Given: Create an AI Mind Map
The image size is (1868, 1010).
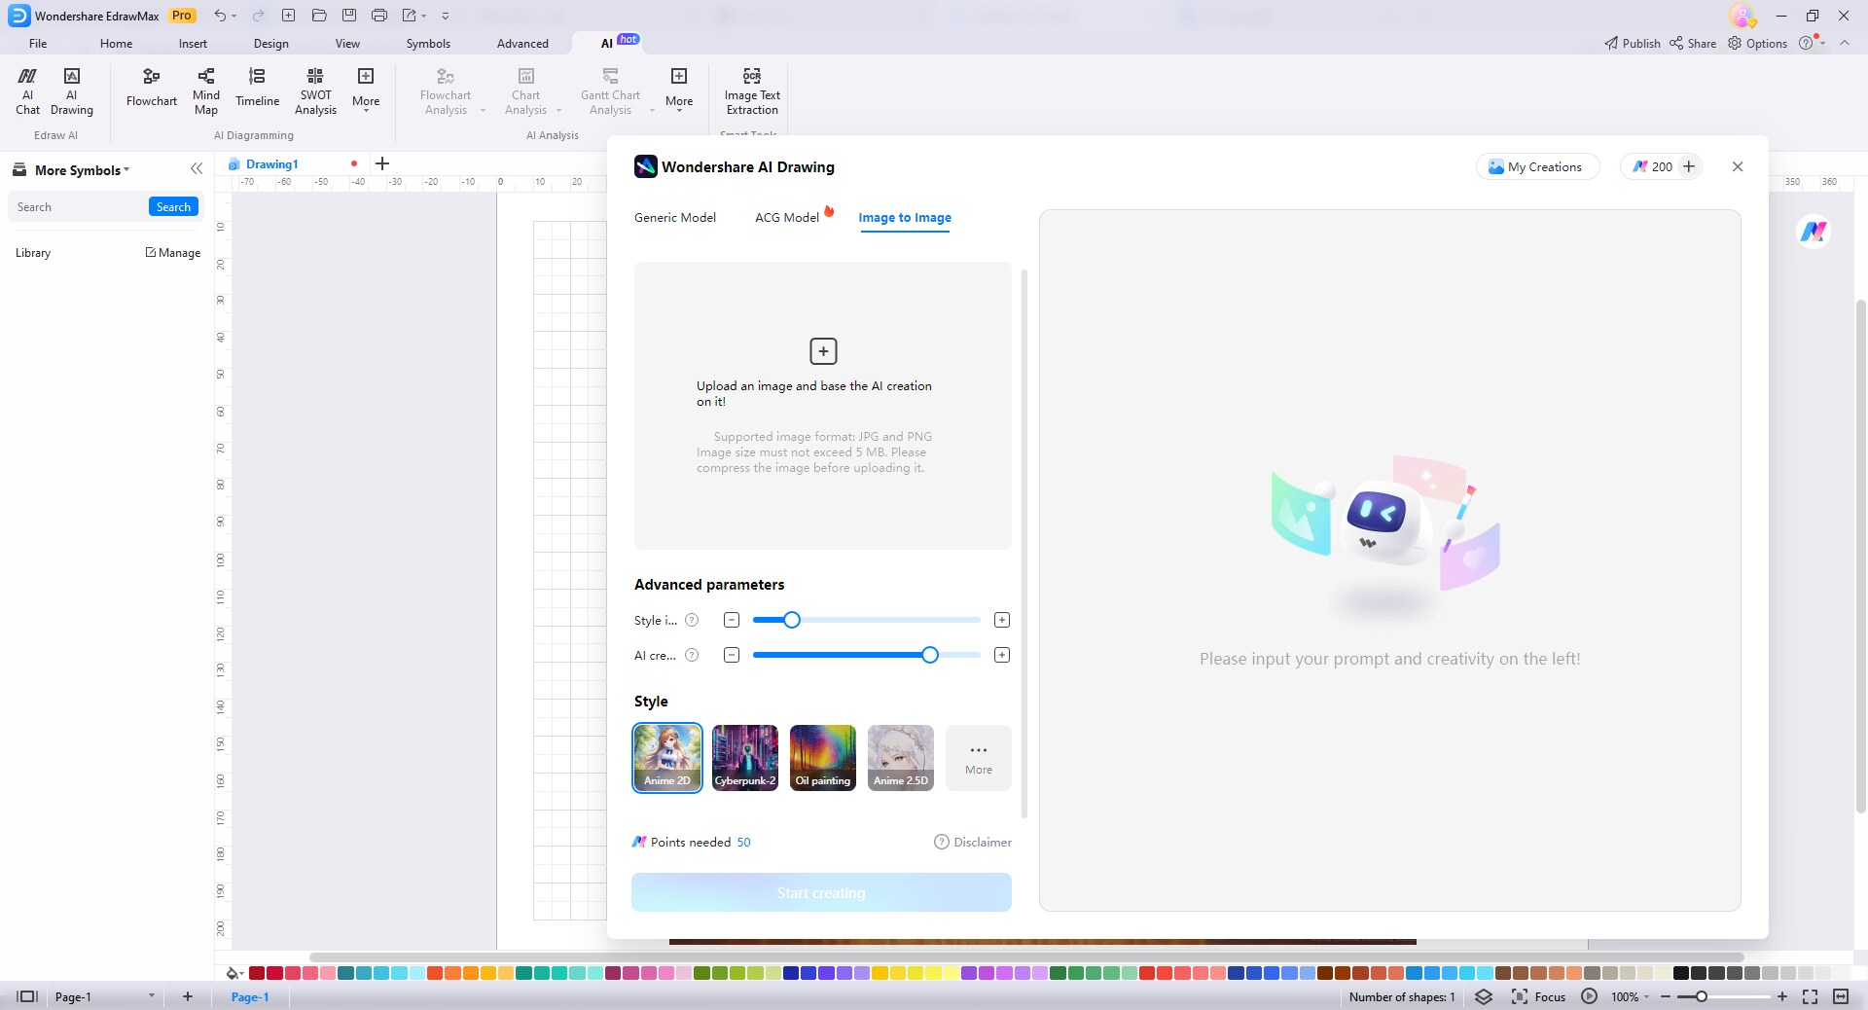Looking at the screenshot, I should click(x=206, y=91).
